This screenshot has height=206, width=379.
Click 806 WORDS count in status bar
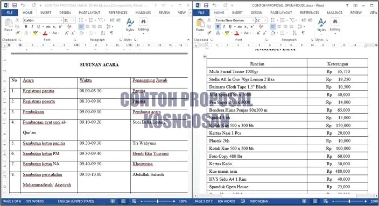coord(227,201)
